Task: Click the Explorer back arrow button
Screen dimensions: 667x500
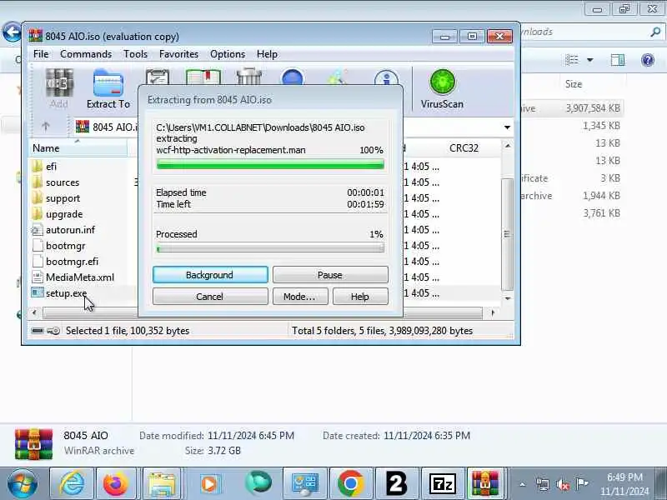Action: (x=12, y=32)
